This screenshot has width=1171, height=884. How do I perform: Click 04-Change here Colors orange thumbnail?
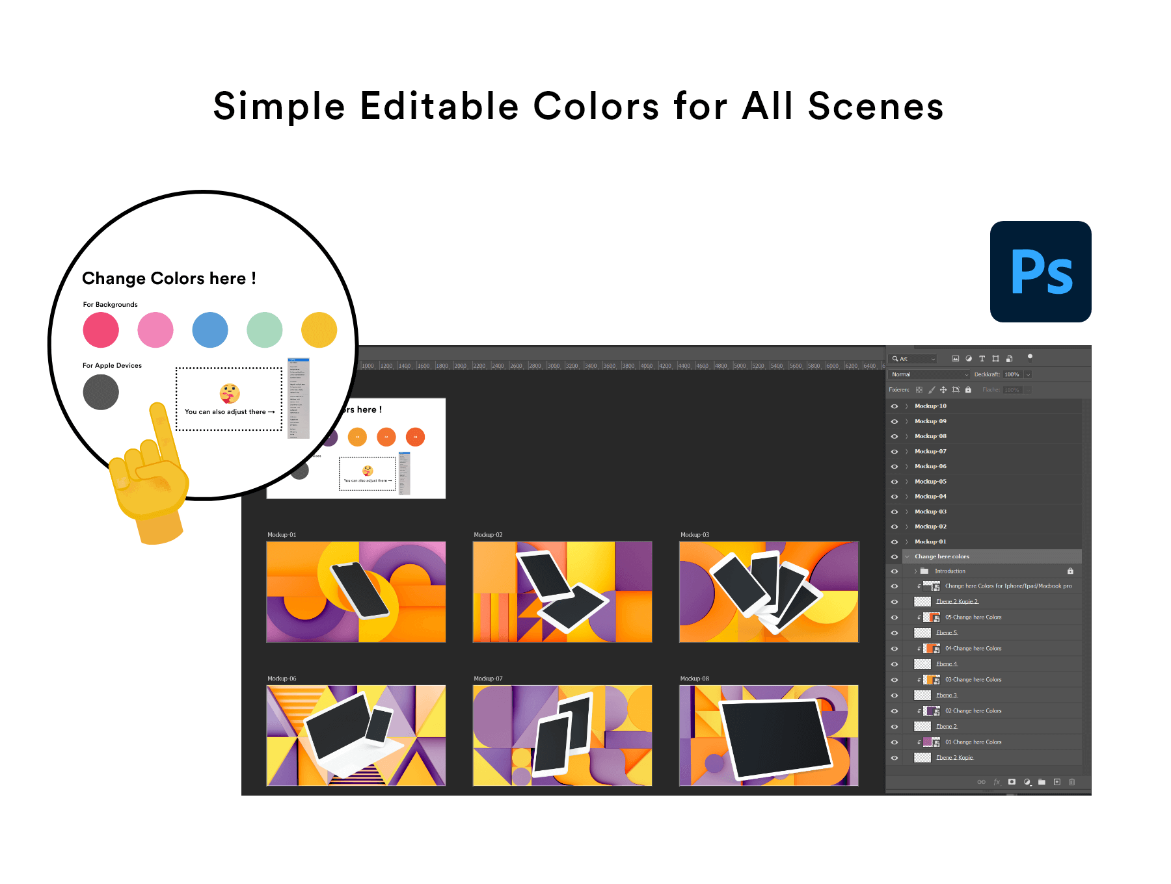(x=932, y=649)
